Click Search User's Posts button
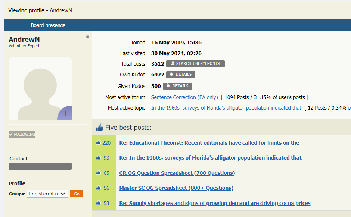The width and height of the screenshot is (351, 217). tap(195, 64)
